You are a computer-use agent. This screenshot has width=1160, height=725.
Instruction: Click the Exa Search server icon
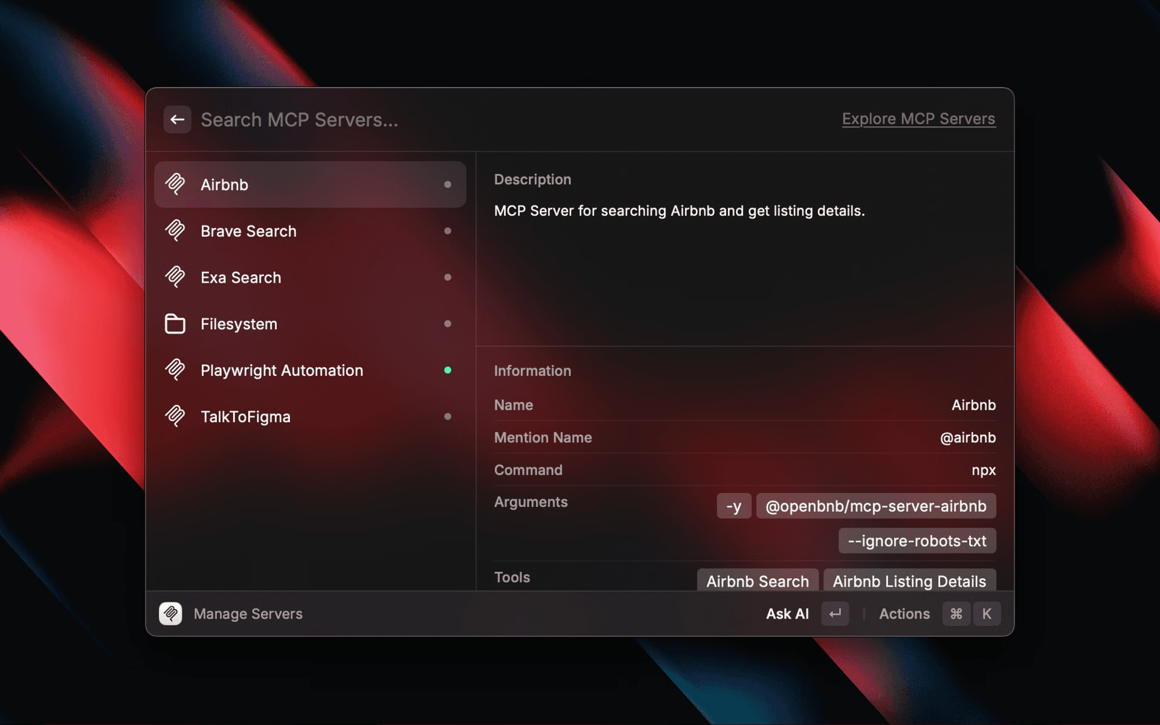[x=176, y=277]
